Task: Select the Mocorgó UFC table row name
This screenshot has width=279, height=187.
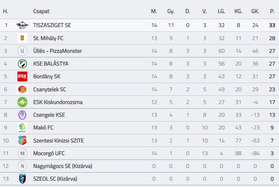Action: point(49,153)
